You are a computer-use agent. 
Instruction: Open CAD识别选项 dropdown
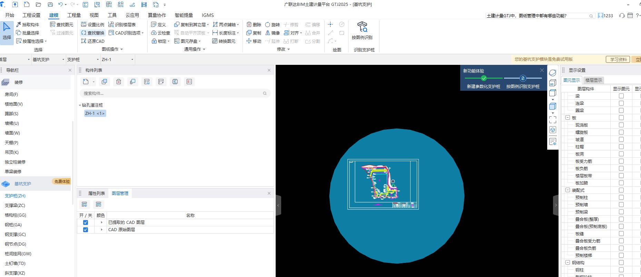126,33
